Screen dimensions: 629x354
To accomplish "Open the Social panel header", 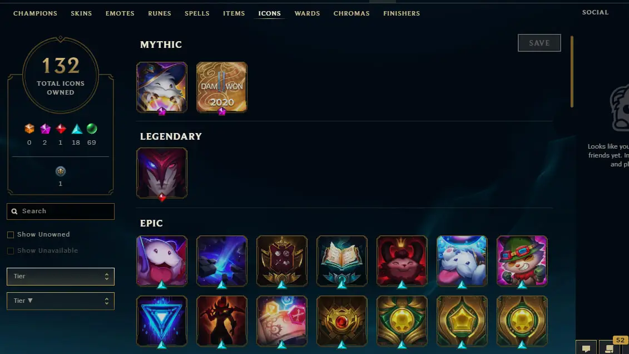I will point(595,12).
